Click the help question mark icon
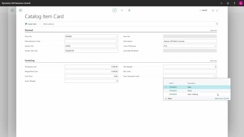 coord(234,3)
